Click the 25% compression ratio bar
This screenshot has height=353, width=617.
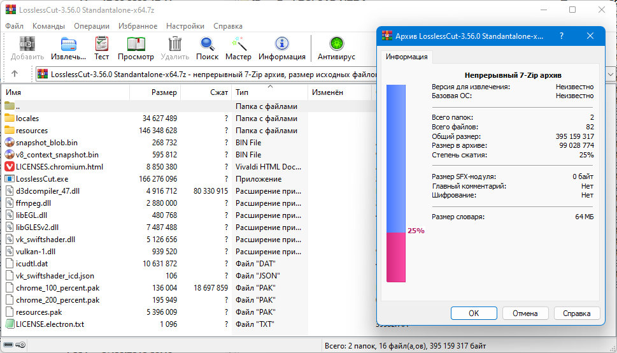396,184
